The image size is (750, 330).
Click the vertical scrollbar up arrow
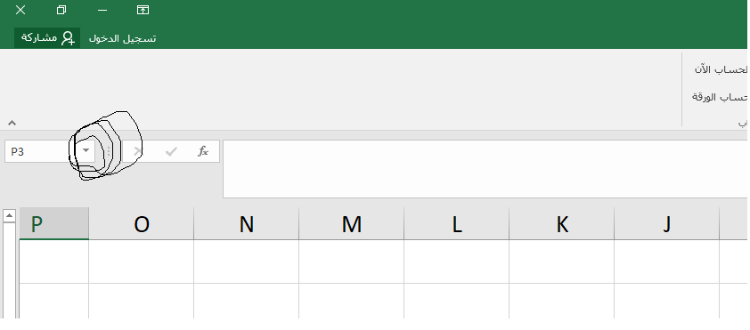pyautogui.click(x=9, y=216)
